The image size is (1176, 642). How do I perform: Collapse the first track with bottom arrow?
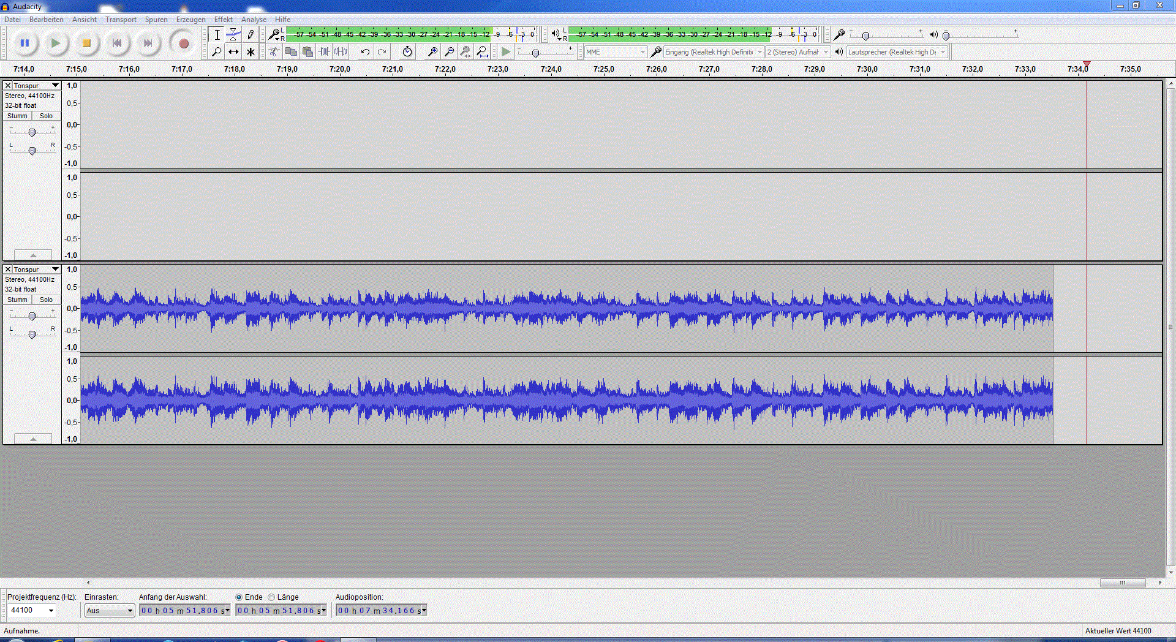pos(33,255)
